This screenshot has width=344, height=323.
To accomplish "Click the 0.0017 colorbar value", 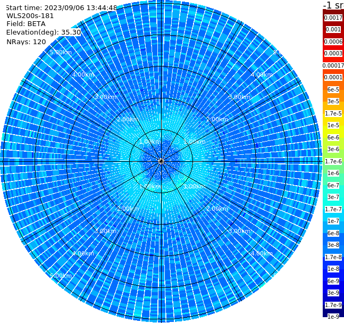I will [x=333, y=18].
